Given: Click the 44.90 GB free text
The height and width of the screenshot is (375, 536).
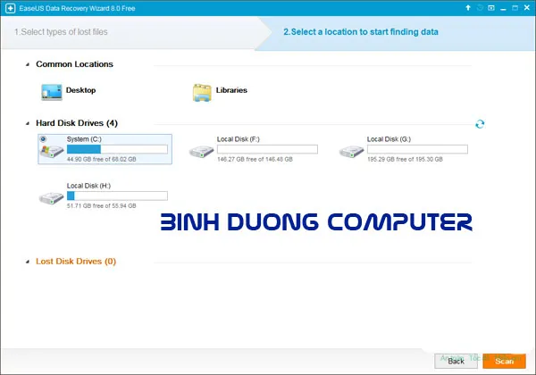Looking at the screenshot, I should (x=102, y=159).
